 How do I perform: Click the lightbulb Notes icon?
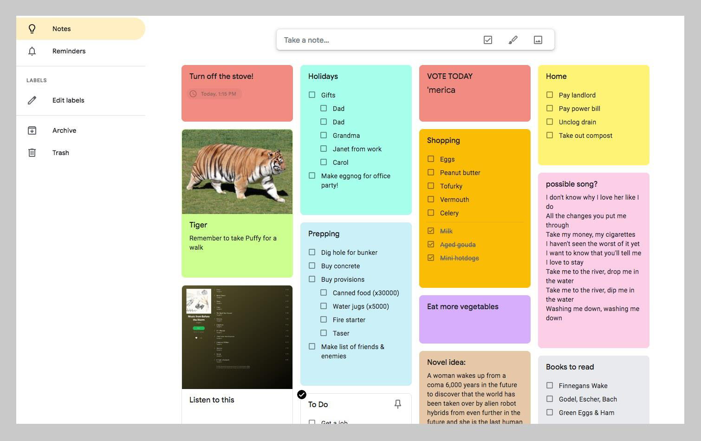32,29
